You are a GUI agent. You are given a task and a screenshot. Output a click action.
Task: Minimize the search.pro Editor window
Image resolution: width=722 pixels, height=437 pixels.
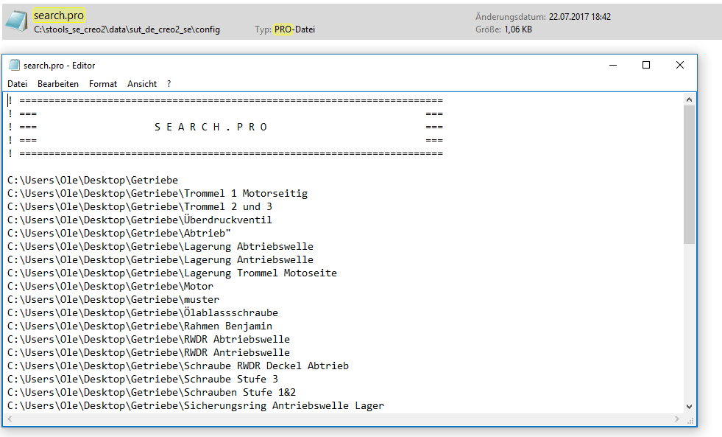click(612, 65)
